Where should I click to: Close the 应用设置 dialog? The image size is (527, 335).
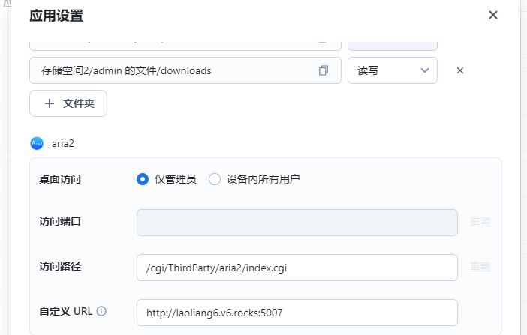492,15
